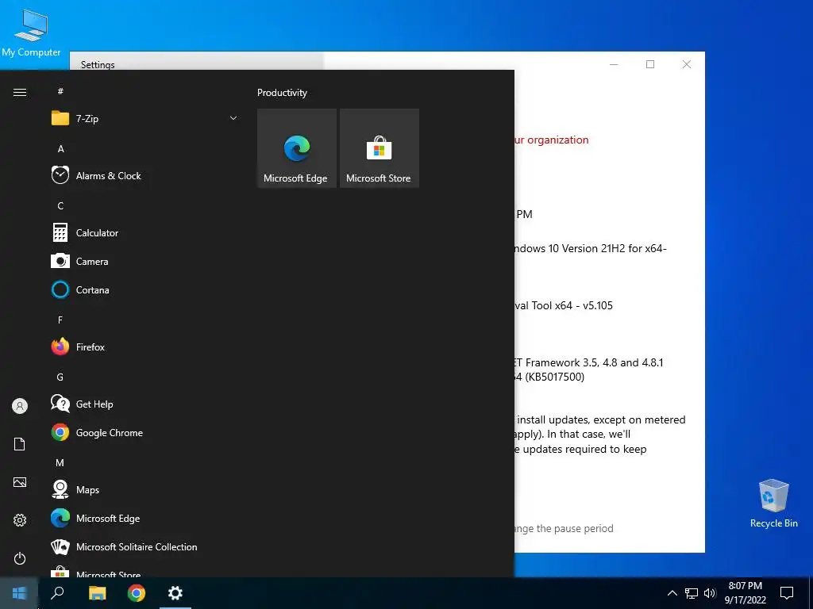Jump to letter # in app list
The image size is (813, 609).
[x=60, y=91]
